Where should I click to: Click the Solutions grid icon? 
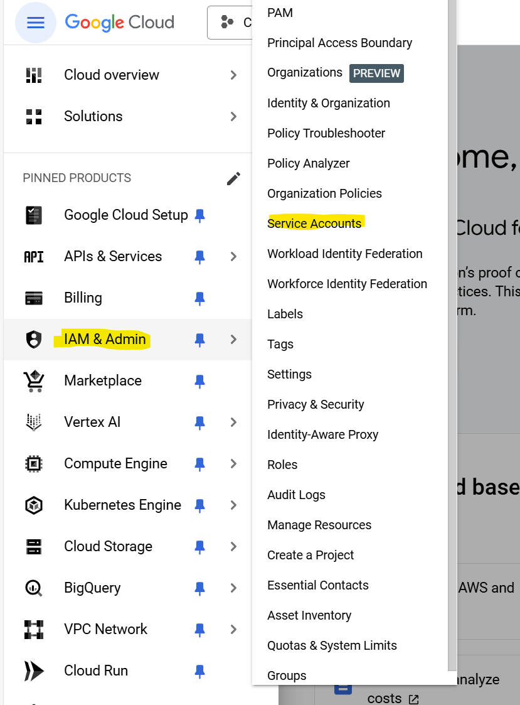click(34, 116)
